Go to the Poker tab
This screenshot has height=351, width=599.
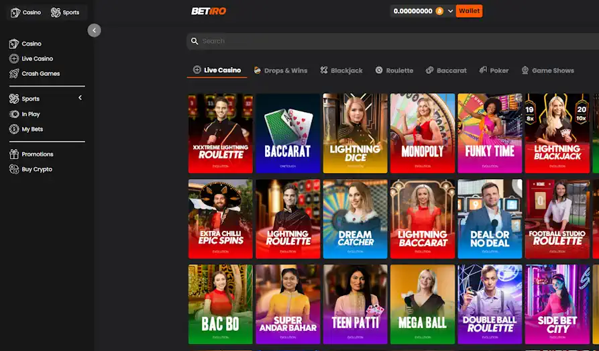494,70
